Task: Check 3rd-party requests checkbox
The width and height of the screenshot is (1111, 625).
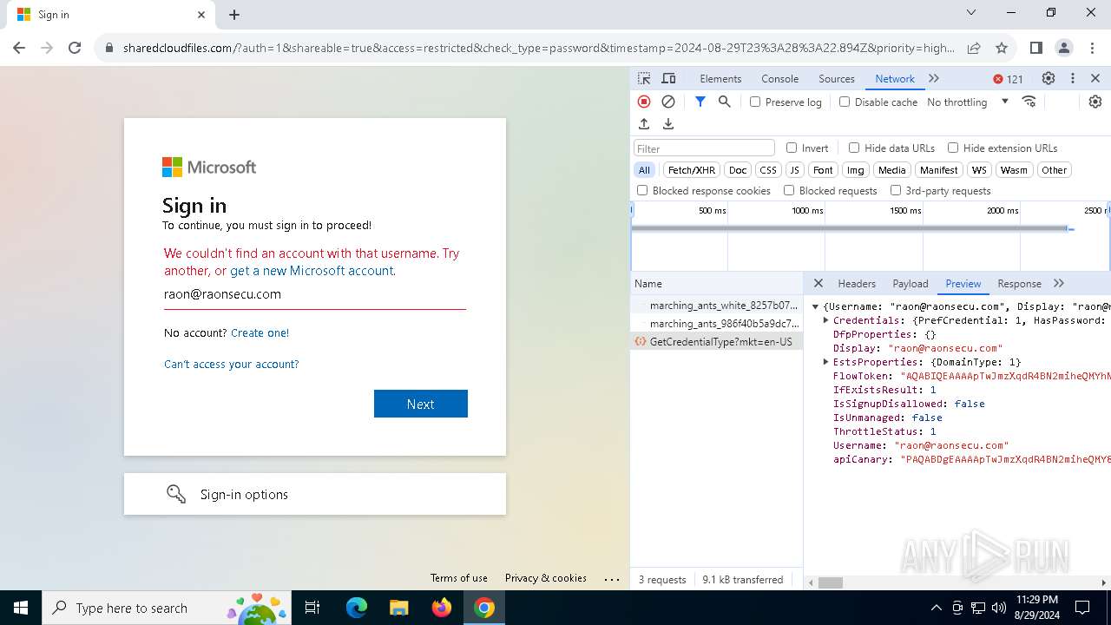Action: tap(896, 190)
